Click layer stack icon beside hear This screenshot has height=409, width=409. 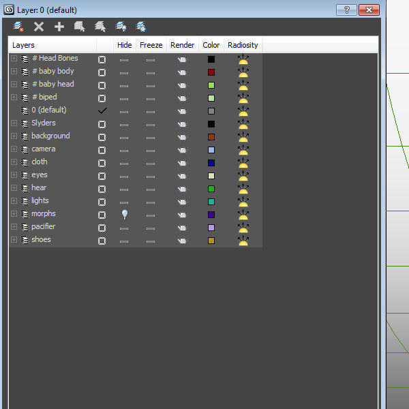coord(25,189)
